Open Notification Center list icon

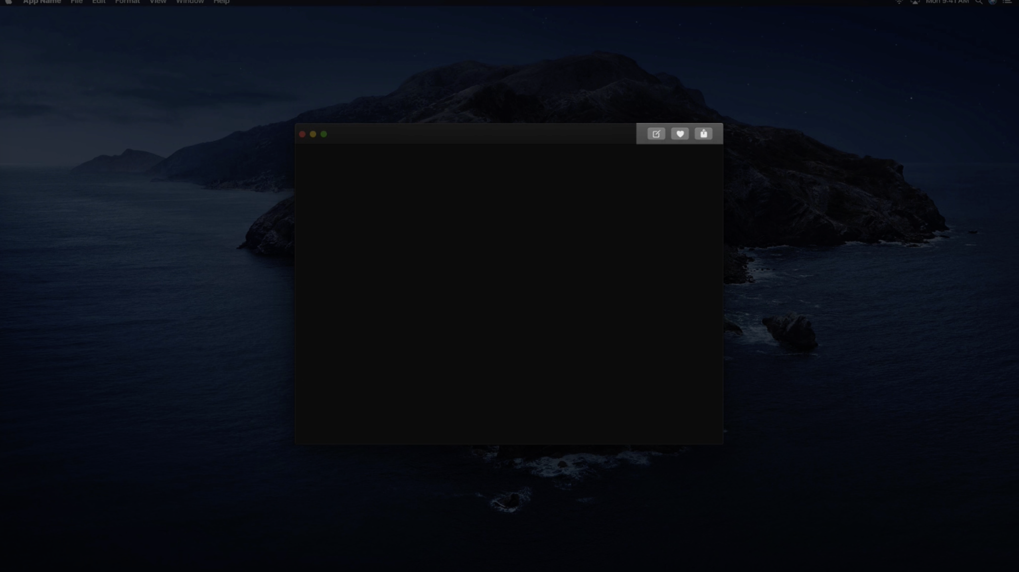[1007, 2]
